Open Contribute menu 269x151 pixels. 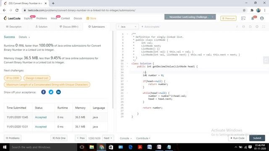click(143, 138)
